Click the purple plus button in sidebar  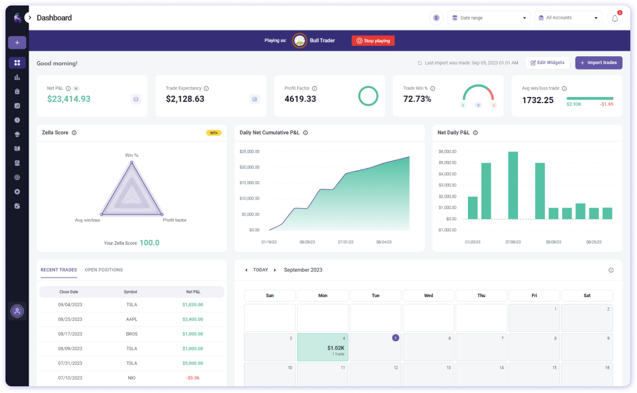click(17, 43)
